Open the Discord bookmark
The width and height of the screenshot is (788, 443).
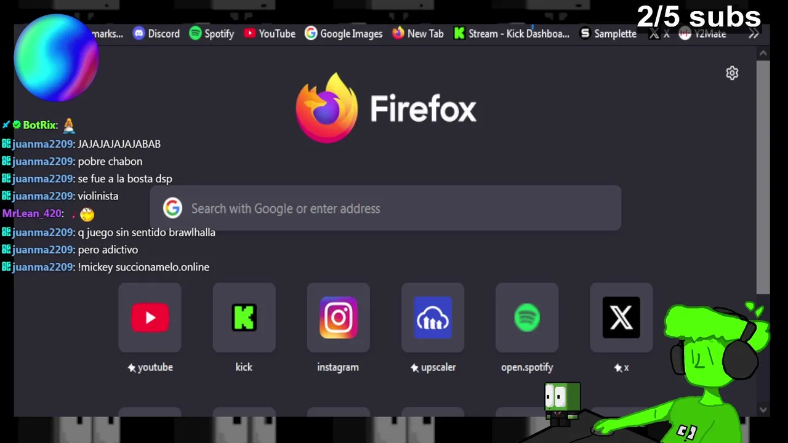(x=156, y=34)
